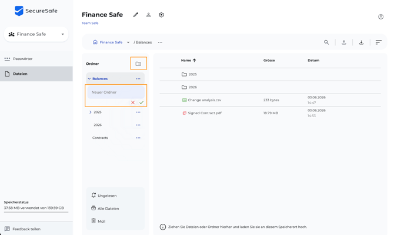Open the members person icon in header
This screenshot has width=394, height=235.
click(x=149, y=15)
